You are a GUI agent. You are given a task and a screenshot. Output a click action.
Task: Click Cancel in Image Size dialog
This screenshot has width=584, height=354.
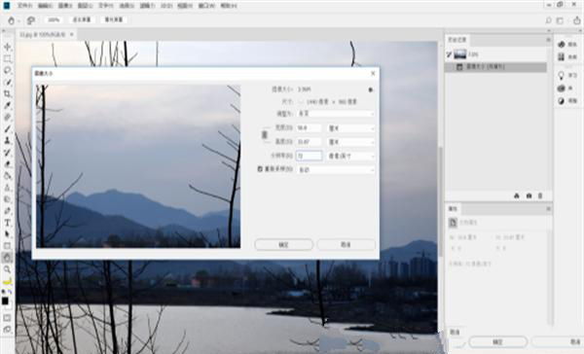click(346, 244)
